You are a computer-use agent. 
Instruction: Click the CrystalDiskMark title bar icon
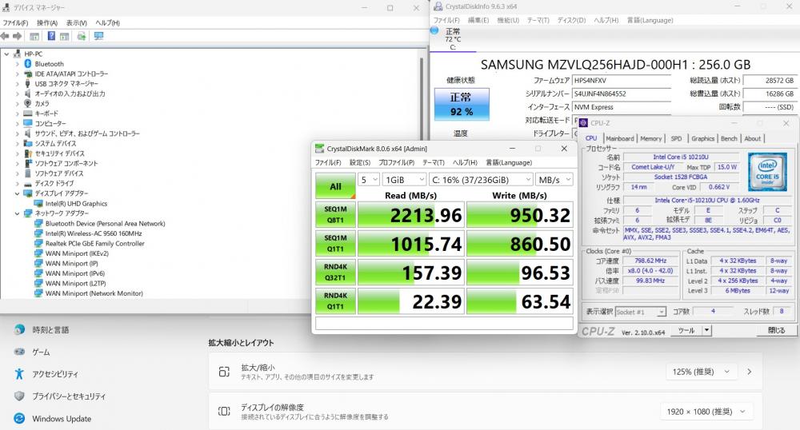coord(319,149)
